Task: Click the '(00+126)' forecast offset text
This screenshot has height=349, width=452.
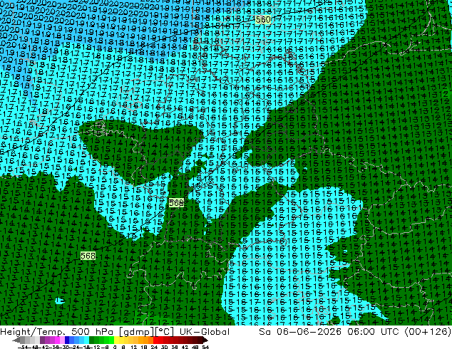Action: (x=428, y=332)
